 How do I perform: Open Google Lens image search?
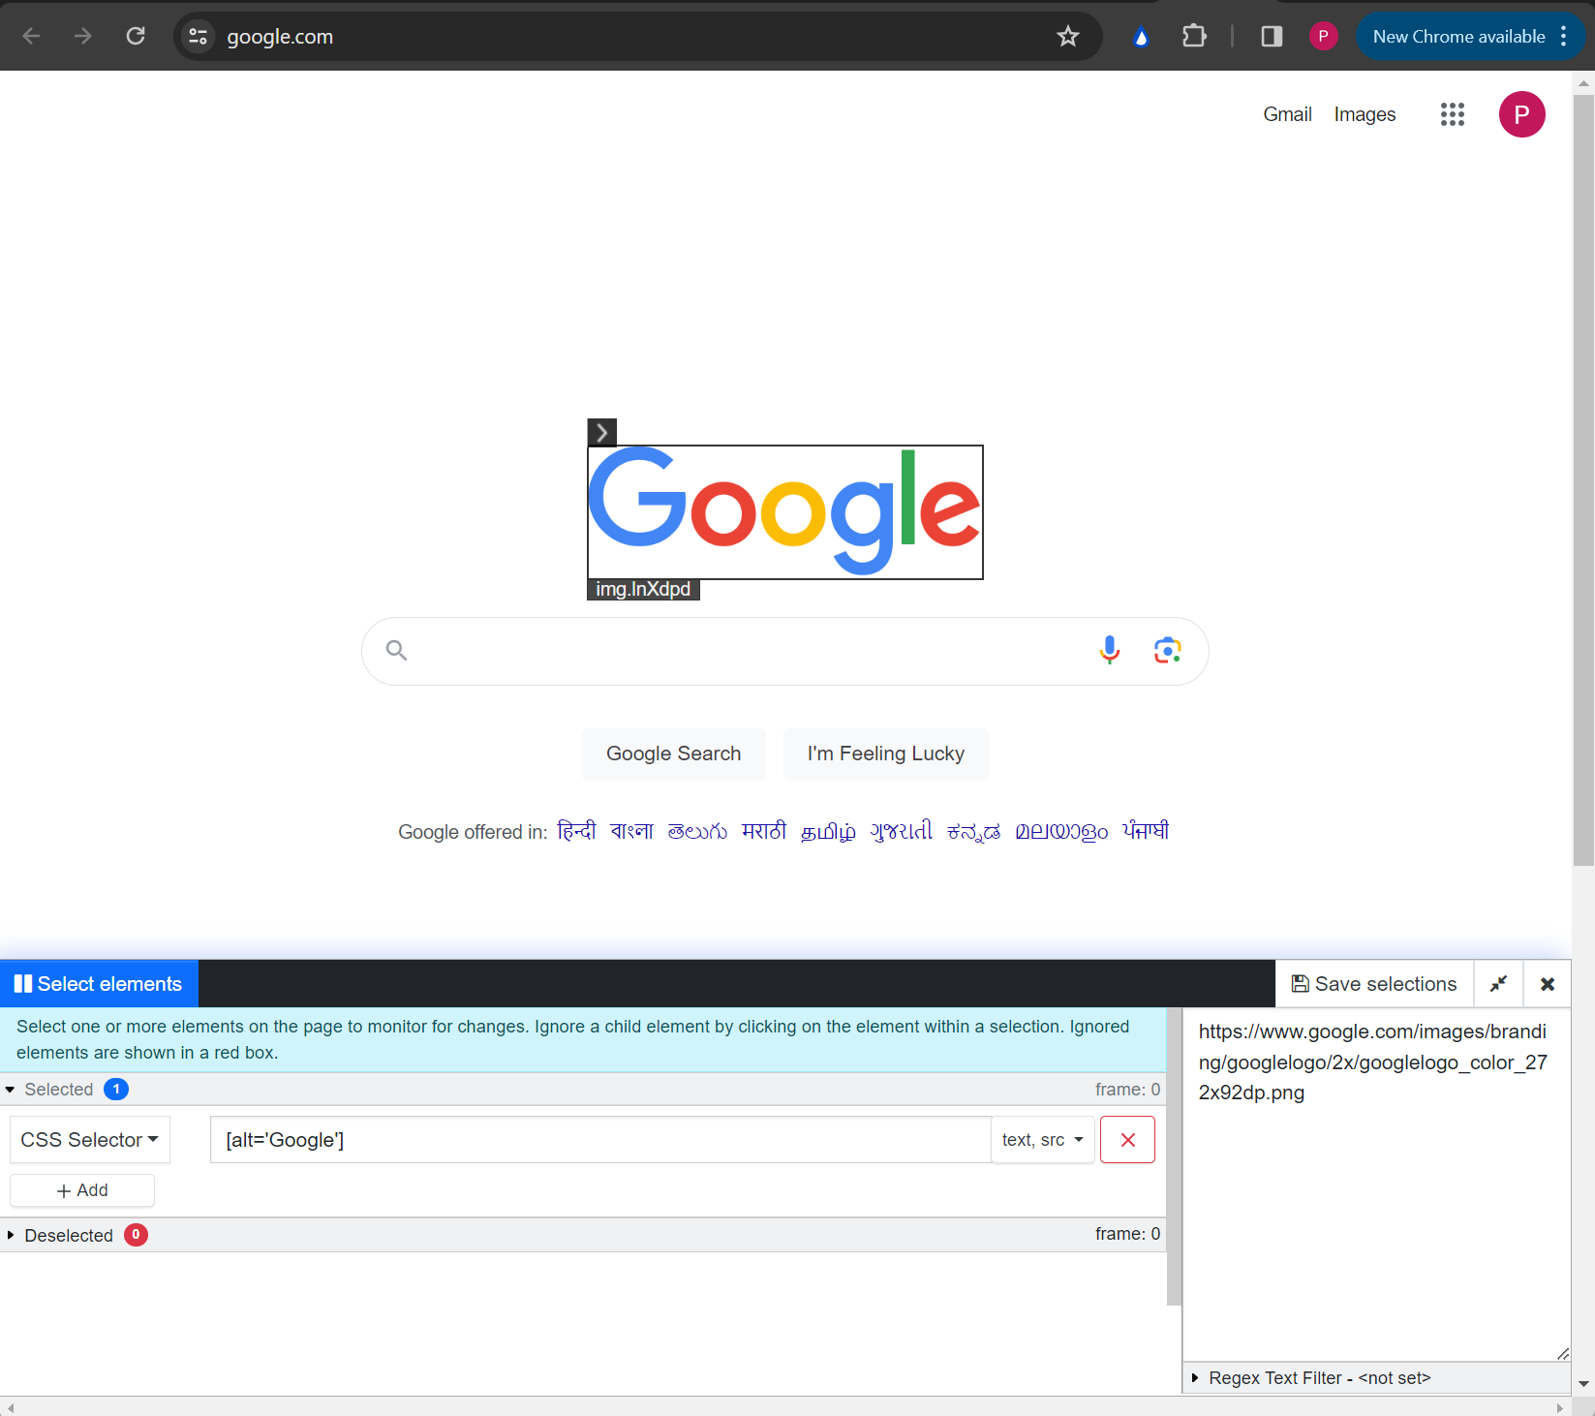pos(1167,650)
